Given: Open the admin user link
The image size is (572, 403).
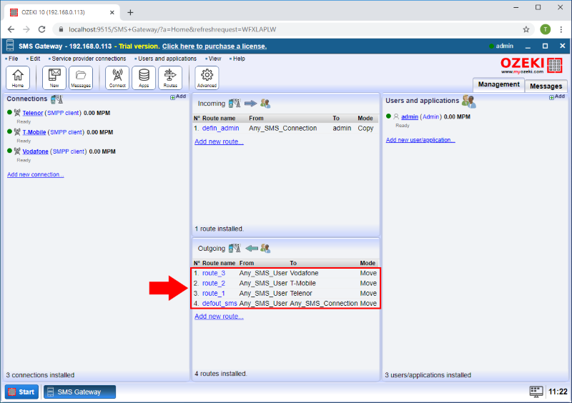Looking at the screenshot, I should [x=410, y=116].
